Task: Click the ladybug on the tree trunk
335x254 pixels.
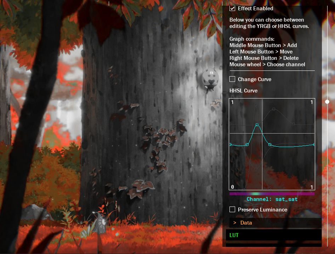Action: [210, 79]
